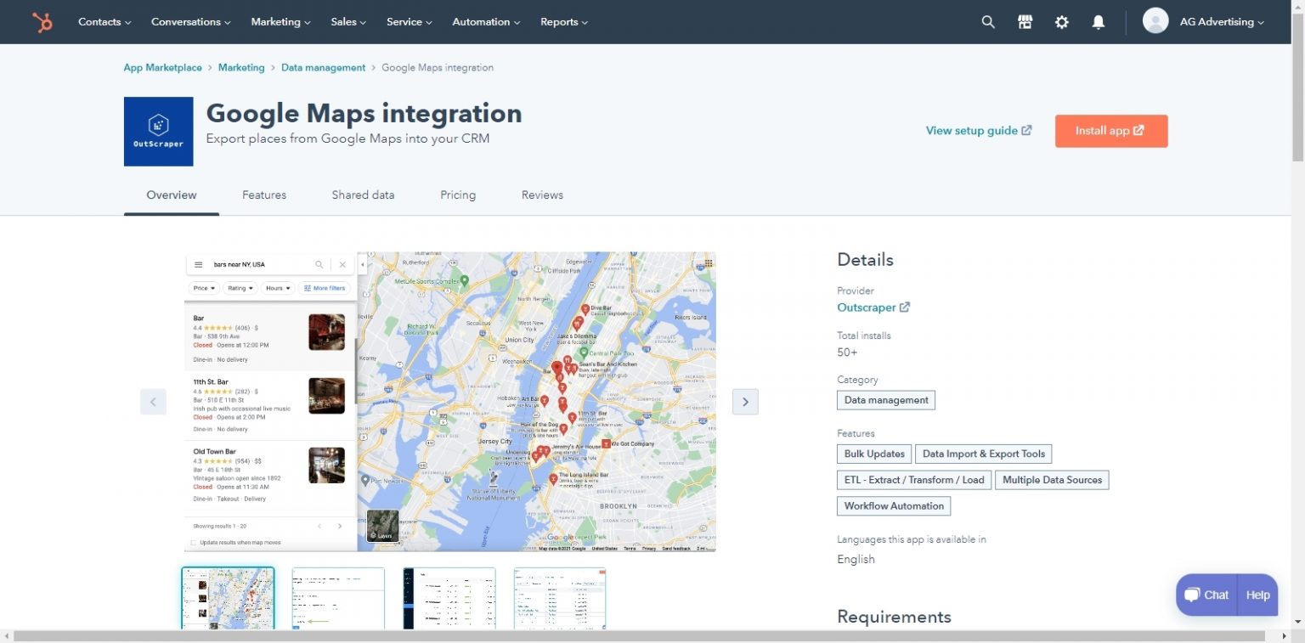Open the Chat widget
The image size is (1305, 643).
[1206, 595]
